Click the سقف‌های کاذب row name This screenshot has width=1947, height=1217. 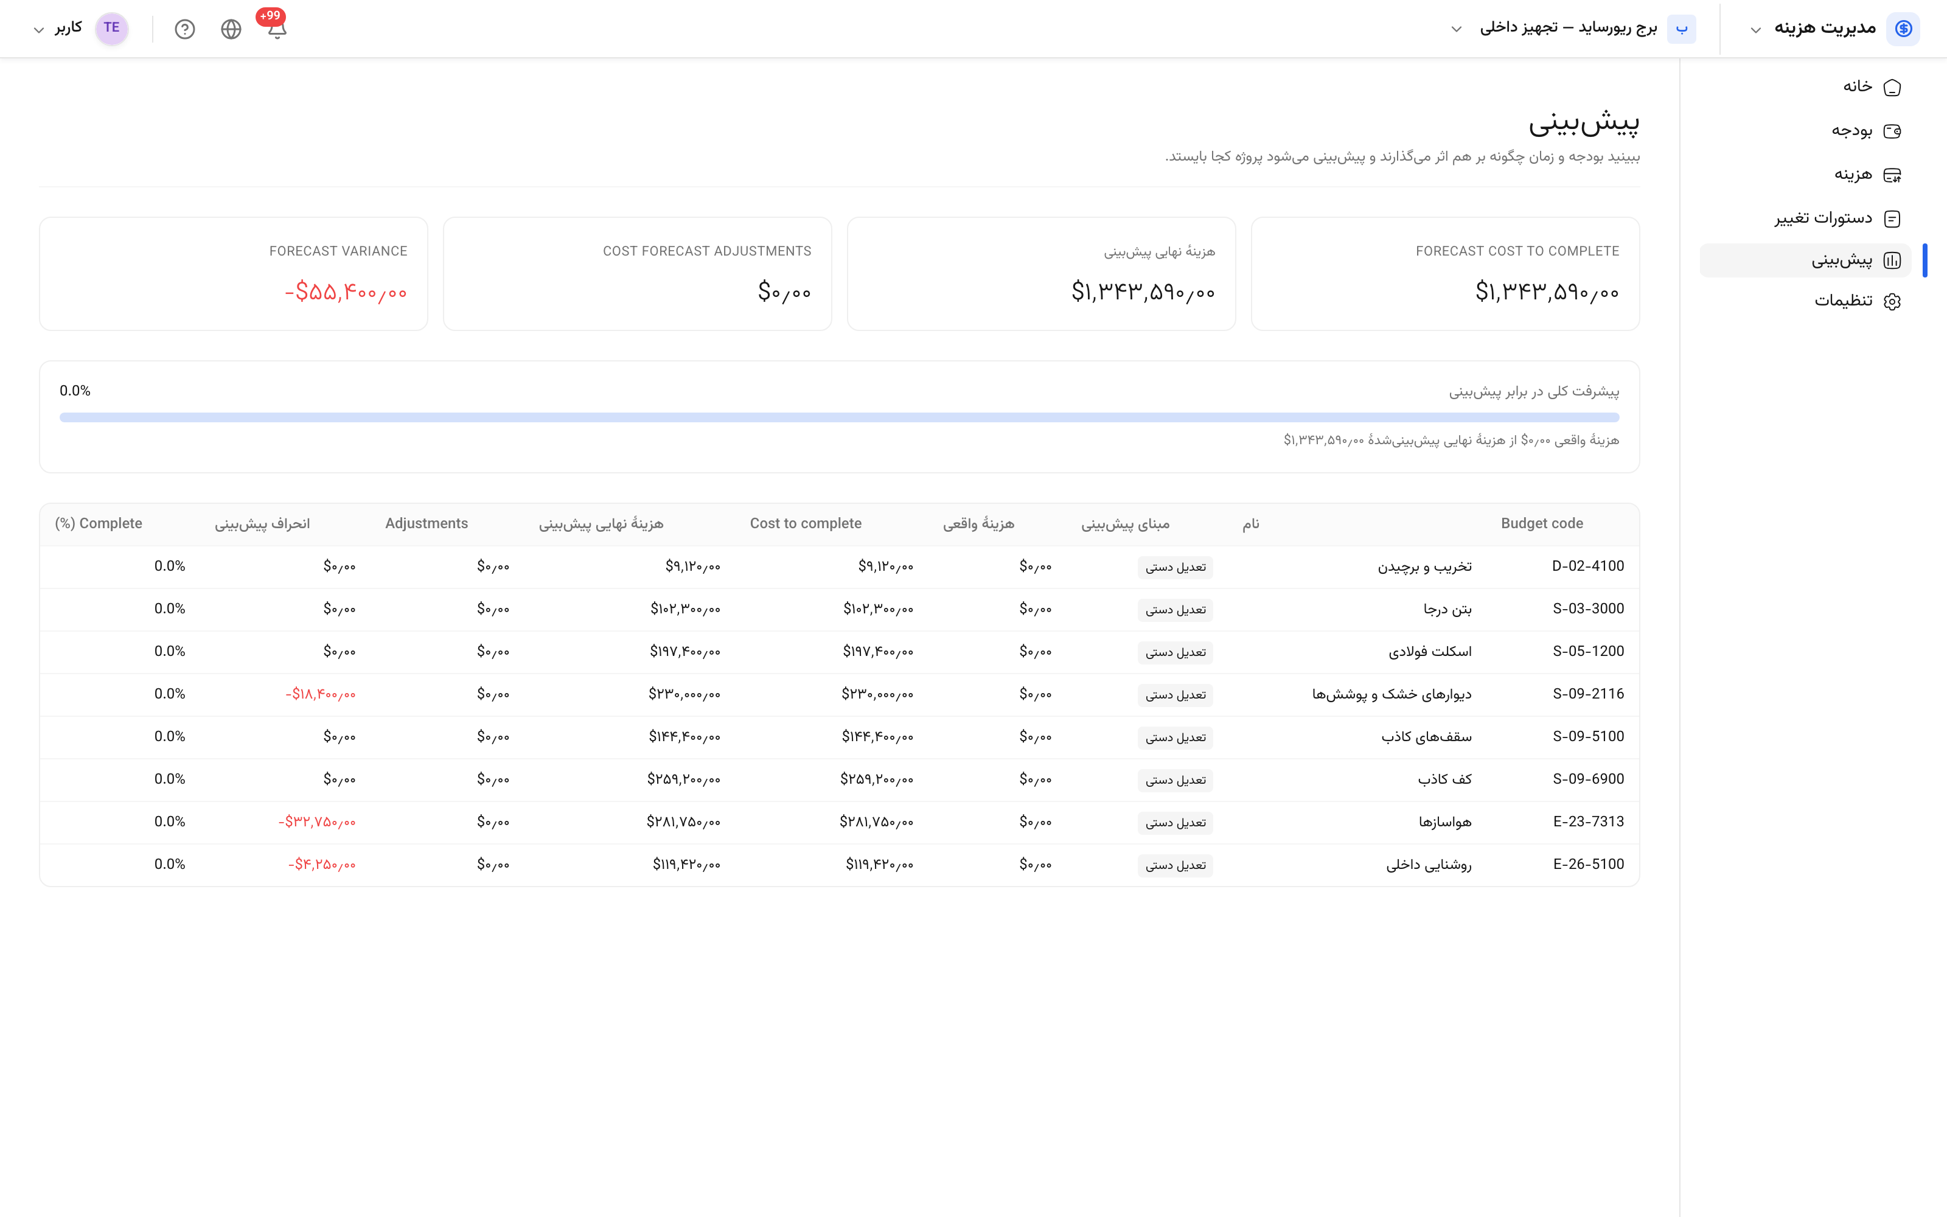[x=1426, y=738]
